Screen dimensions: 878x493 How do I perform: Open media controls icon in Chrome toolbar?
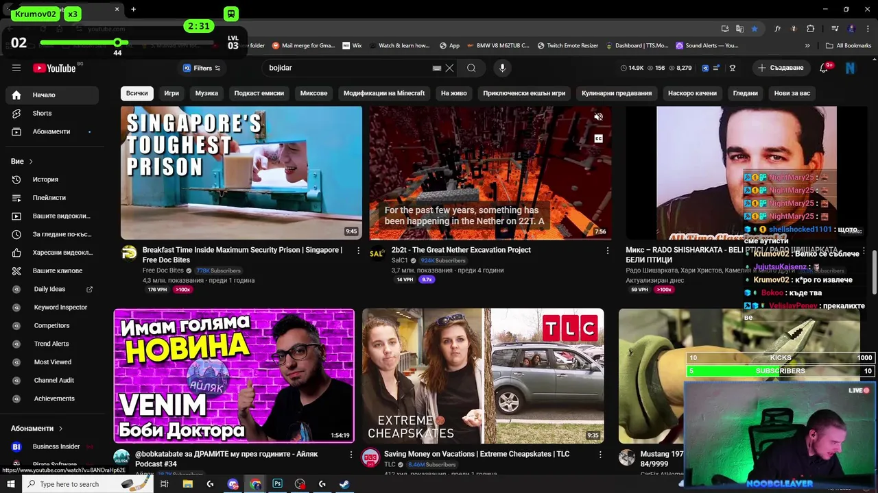click(835, 29)
